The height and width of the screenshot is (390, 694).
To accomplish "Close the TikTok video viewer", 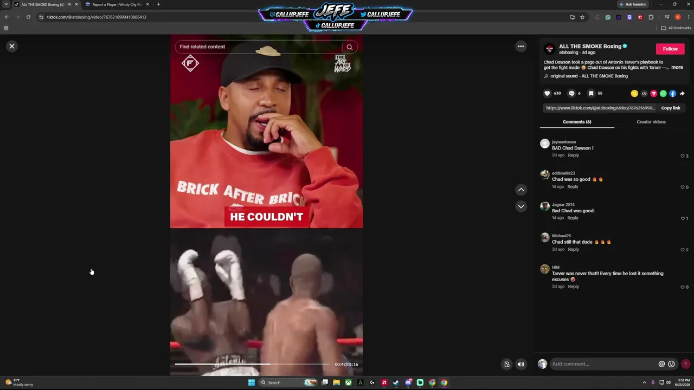I will (12, 46).
